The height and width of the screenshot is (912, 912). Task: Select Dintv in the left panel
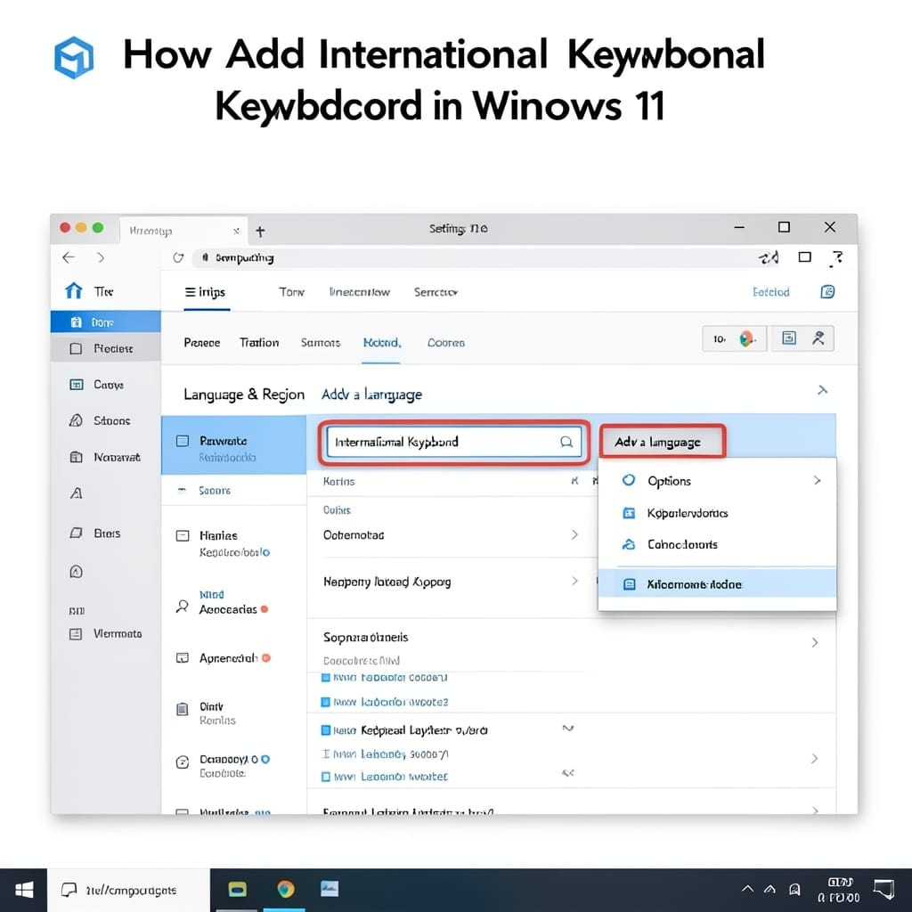(x=234, y=713)
